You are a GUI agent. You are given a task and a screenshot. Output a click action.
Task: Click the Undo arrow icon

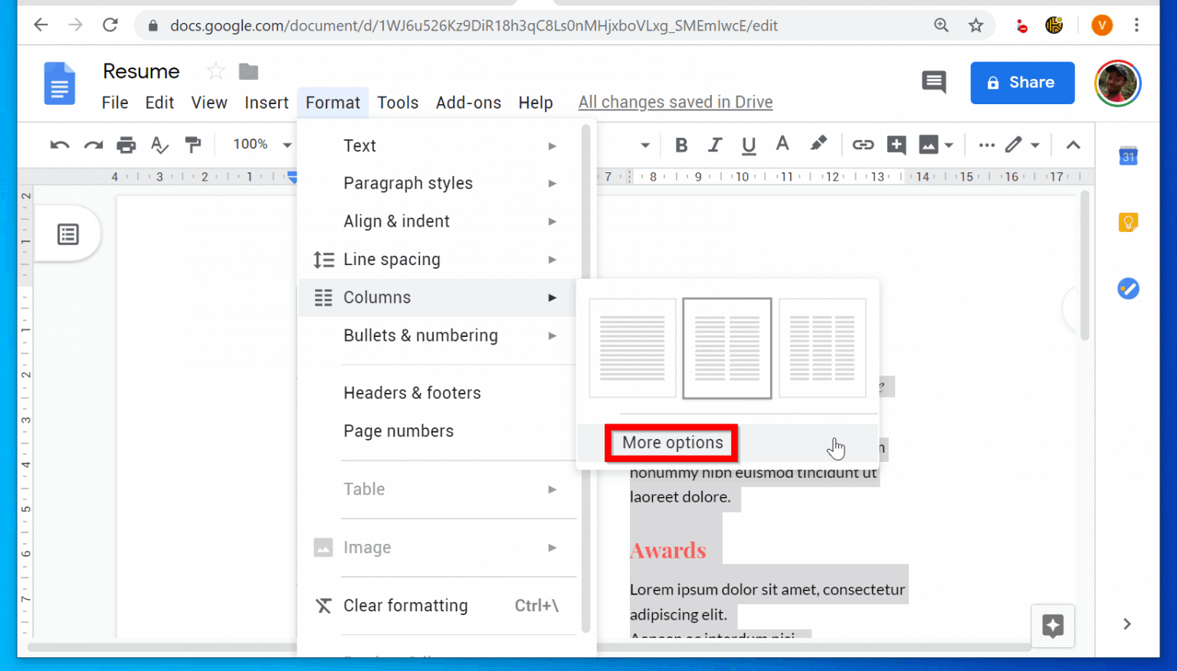coord(60,145)
